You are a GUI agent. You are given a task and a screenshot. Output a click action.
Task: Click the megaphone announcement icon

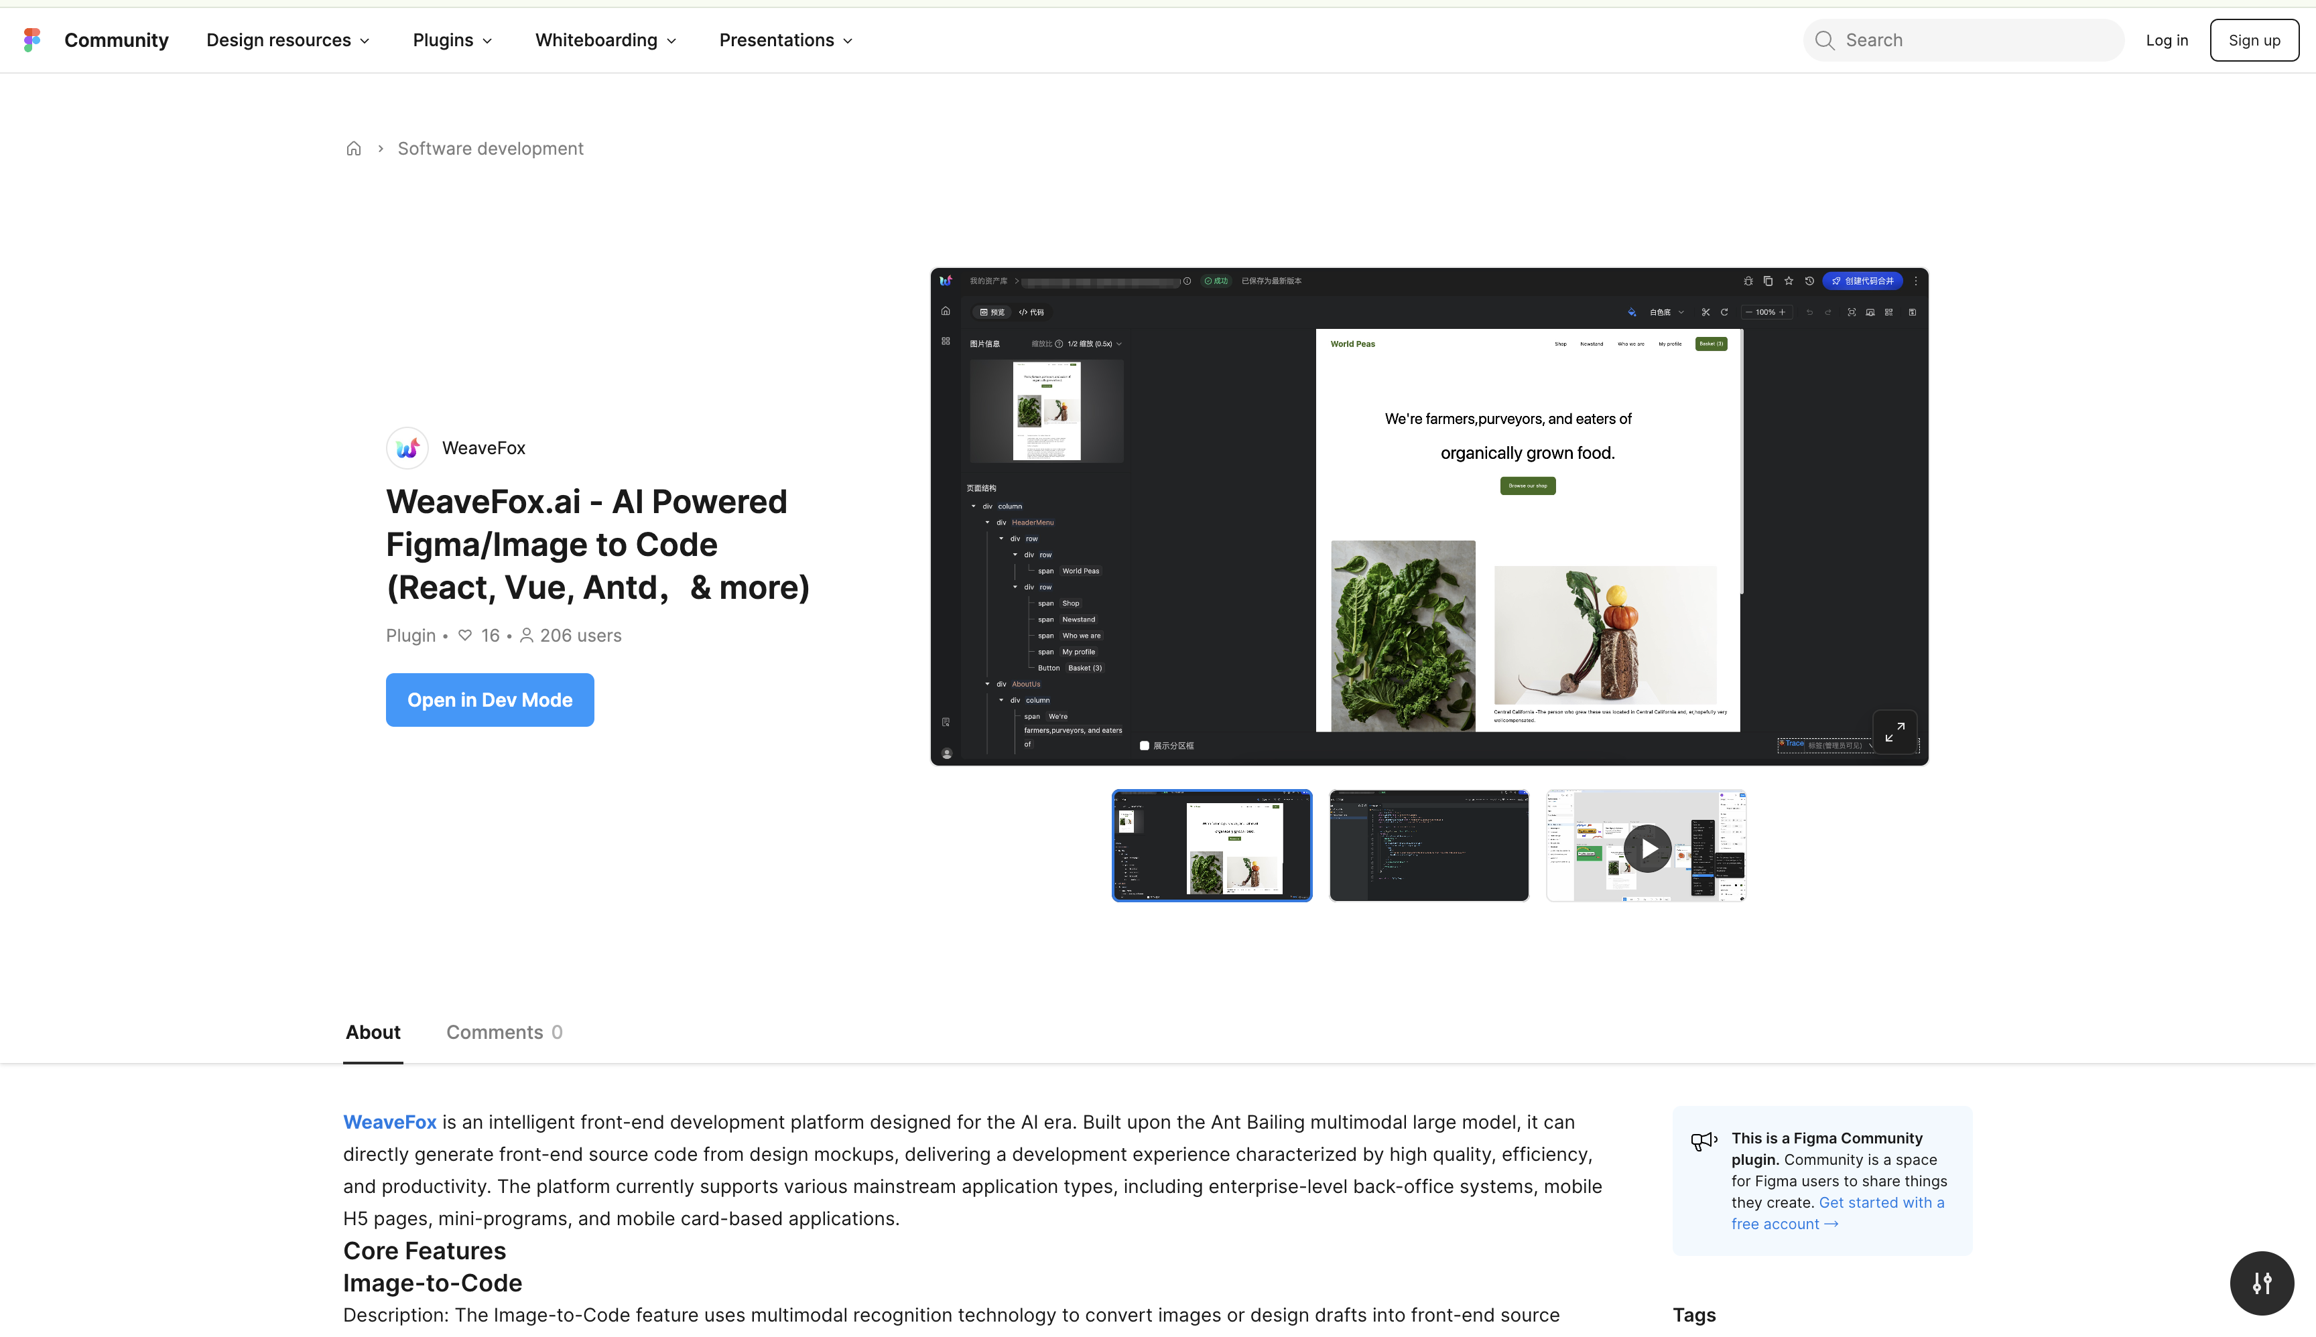click(x=1703, y=1141)
